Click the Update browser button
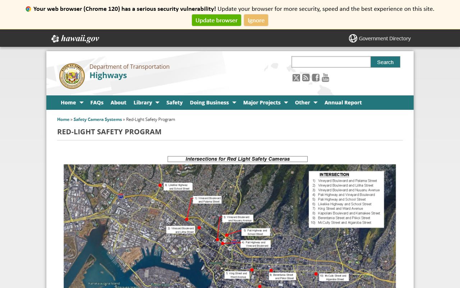 click(216, 20)
